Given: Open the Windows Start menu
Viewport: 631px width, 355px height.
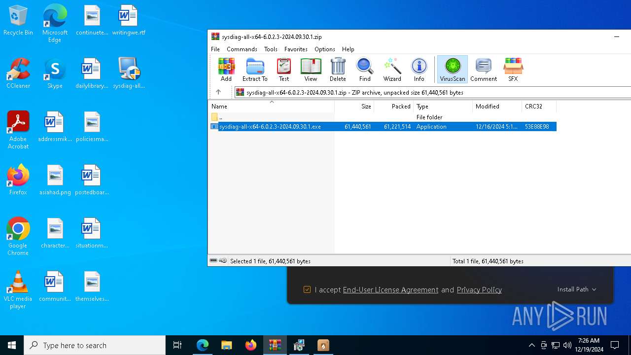Looking at the screenshot, I should 12,345.
